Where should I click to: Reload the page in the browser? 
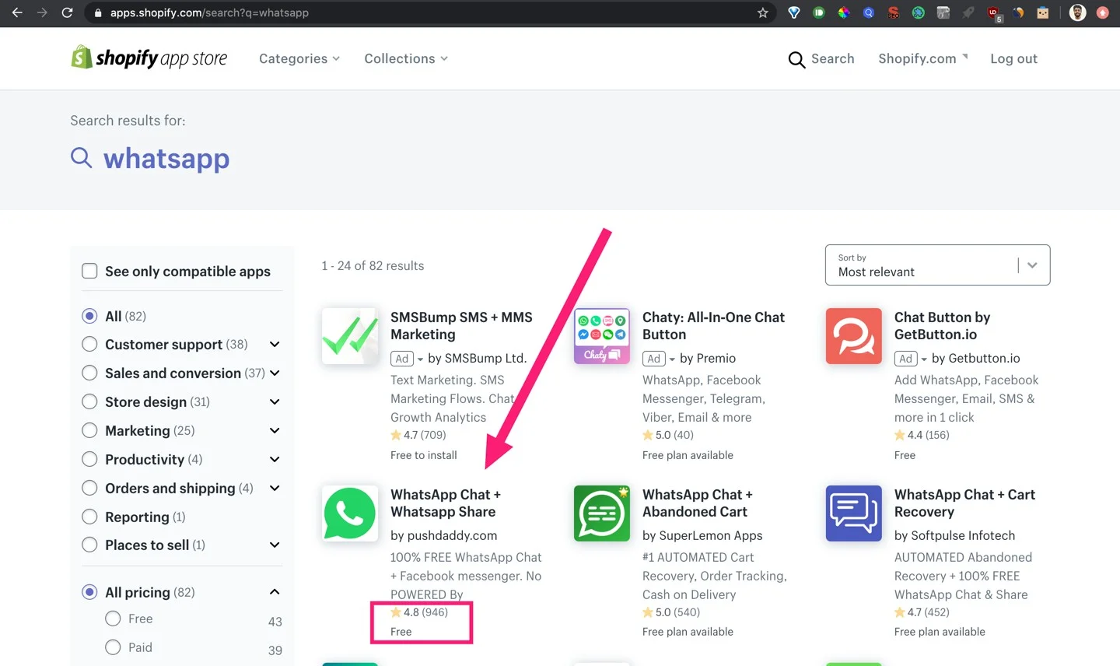pos(67,13)
